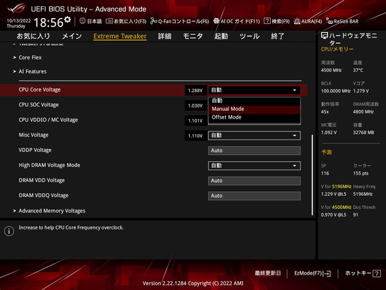This screenshot has width=386, height=290.
Task: Go to the 起動 boot tab
Action: pyautogui.click(x=221, y=37)
